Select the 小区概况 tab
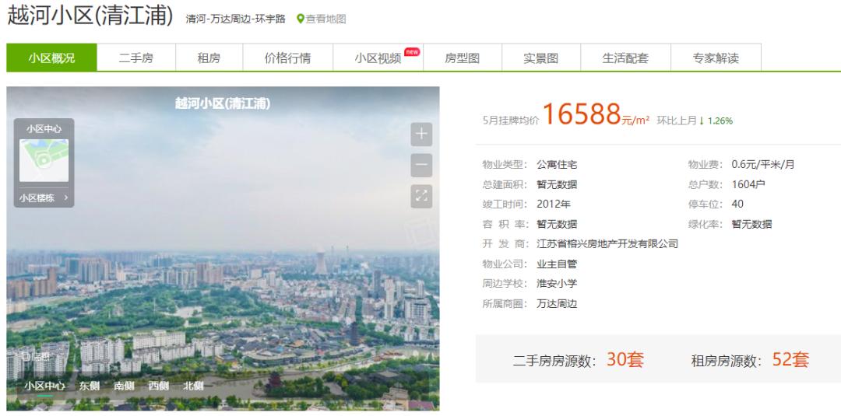Image resolution: width=841 pixels, height=416 pixels. 51,58
